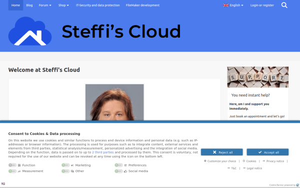Click the Marketing megaphone icon
The height and width of the screenshot is (188, 300).
point(72,165)
